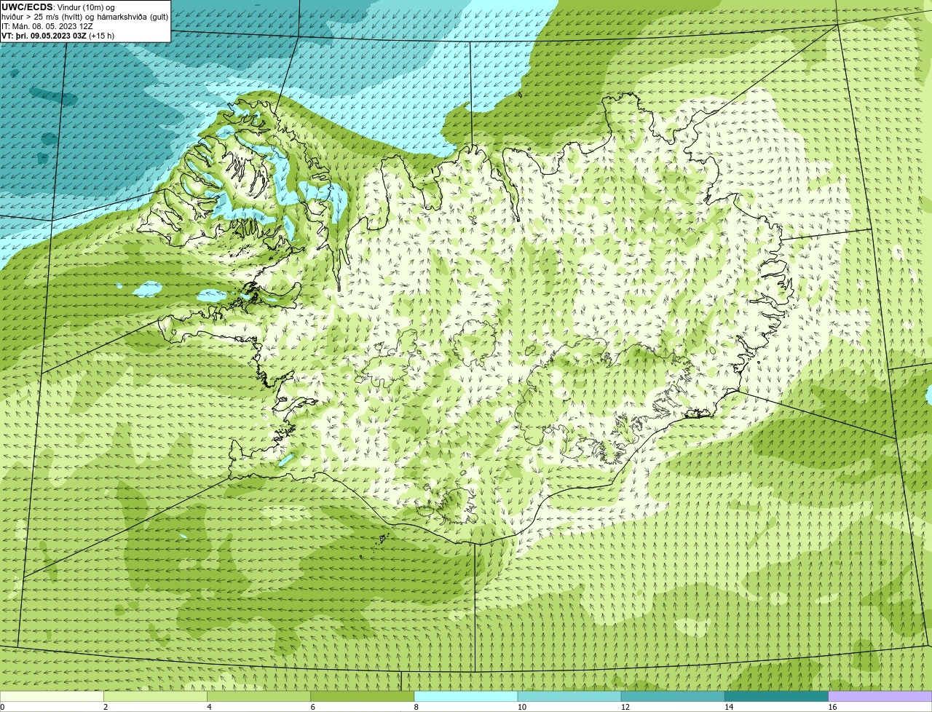This screenshot has width=932, height=712.
Task: Click the 10–12 m/s turquoise legend swatch
Action: click(x=569, y=697)
